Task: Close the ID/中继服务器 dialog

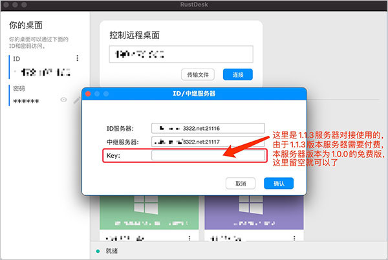Action: pos(88,94)
